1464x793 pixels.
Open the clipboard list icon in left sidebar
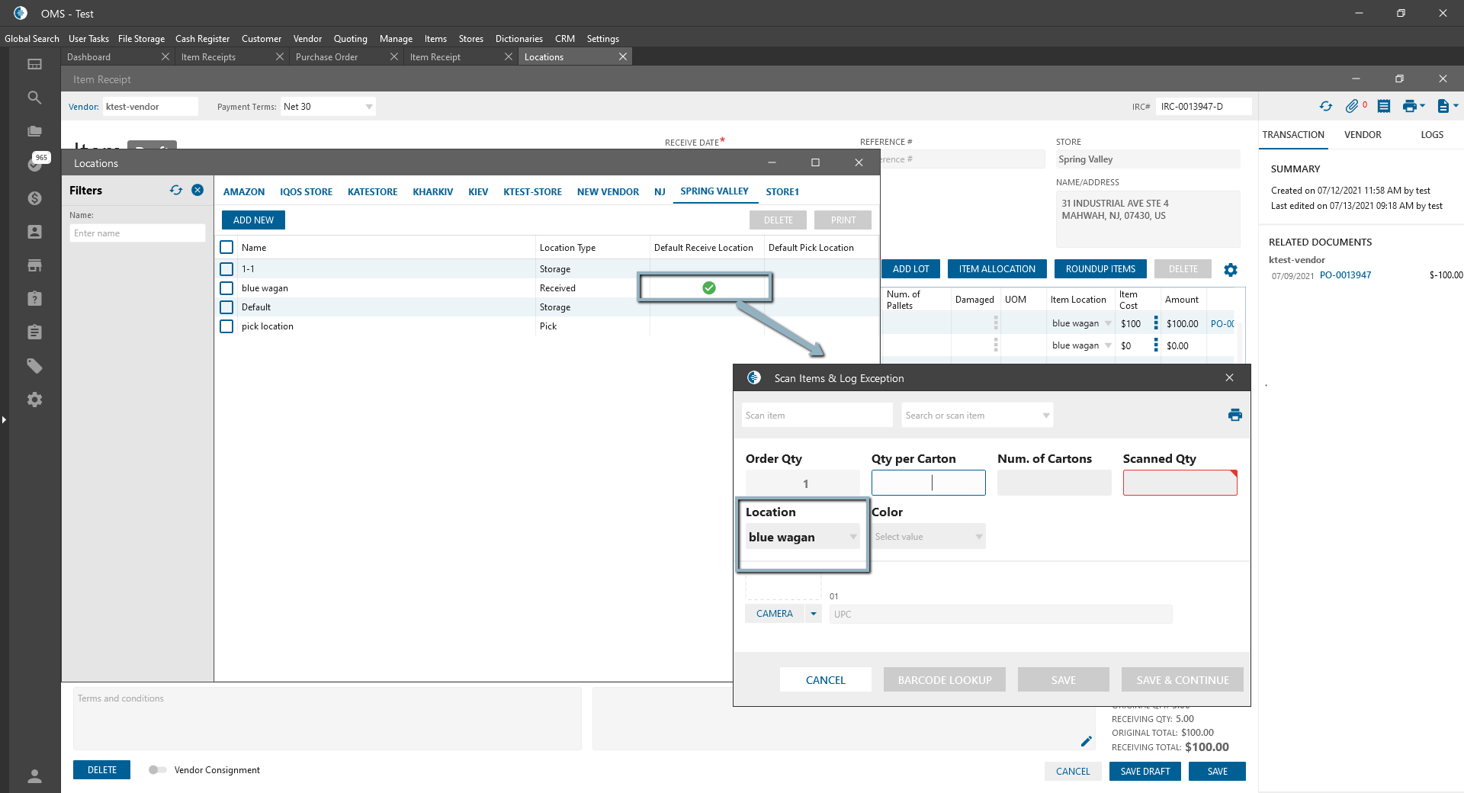pos(34,332)
